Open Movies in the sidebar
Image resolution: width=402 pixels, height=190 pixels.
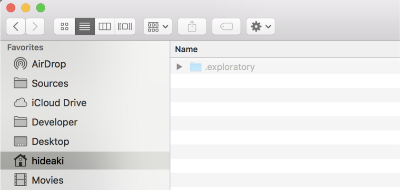tap(47, 180)
